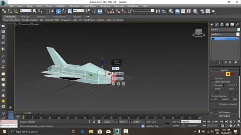Viewport: 241px width, 135px height.
Task: Open the Animation menu
Action: (75, 6)
